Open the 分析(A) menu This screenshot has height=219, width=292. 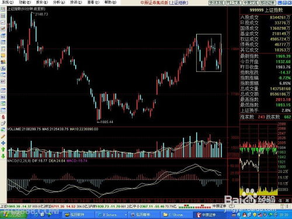(59, 2)
